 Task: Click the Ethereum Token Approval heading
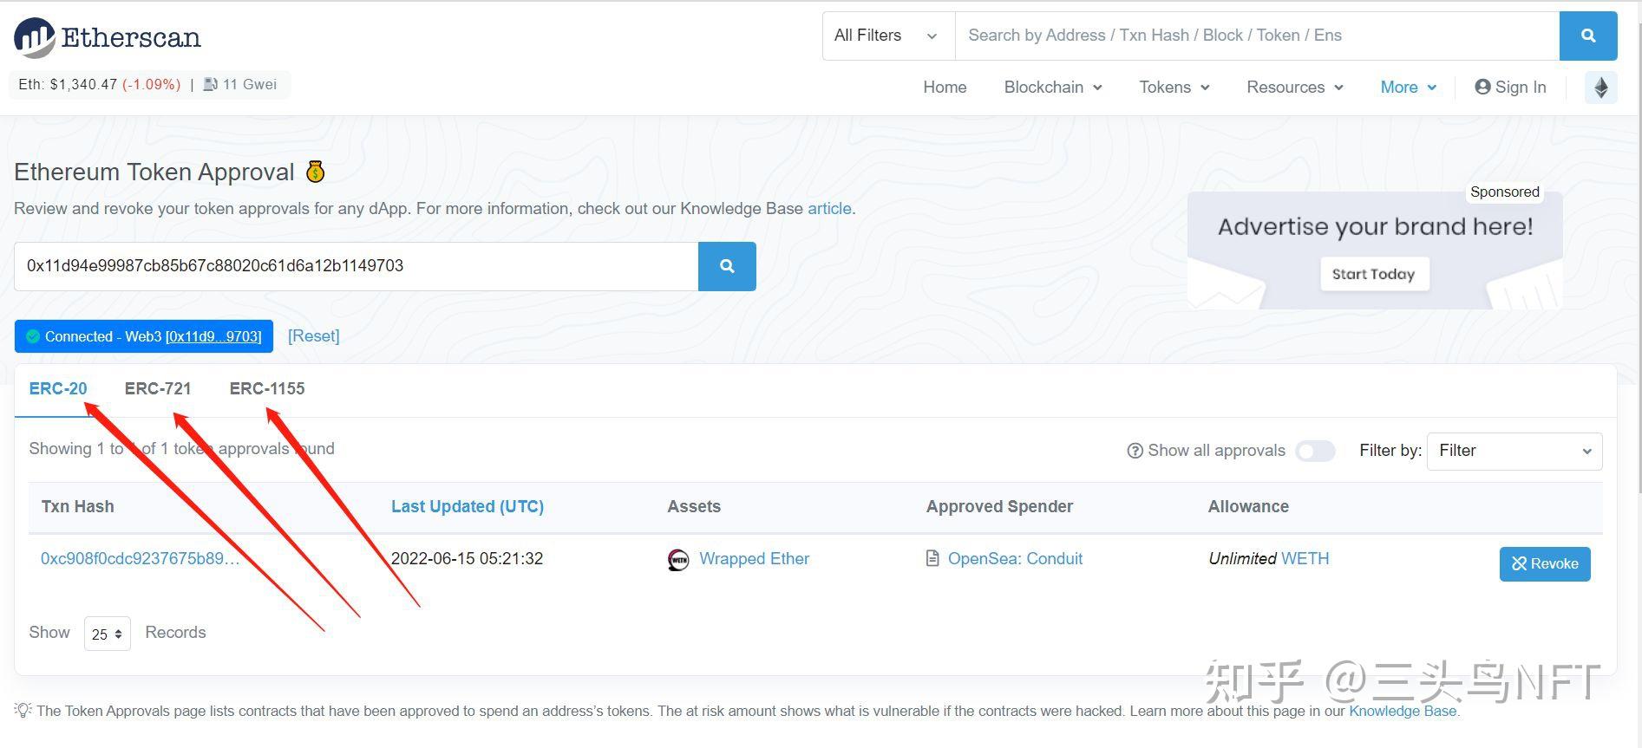coord(154,172)
